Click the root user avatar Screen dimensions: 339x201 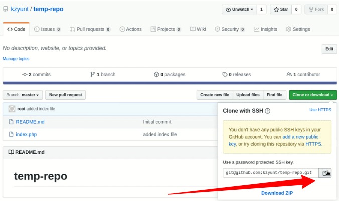point(12,109)
